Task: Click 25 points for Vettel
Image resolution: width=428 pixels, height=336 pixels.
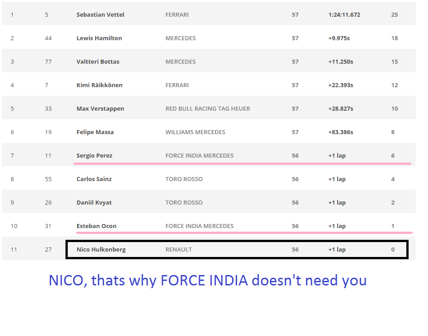Action: [x=395, y=15]
